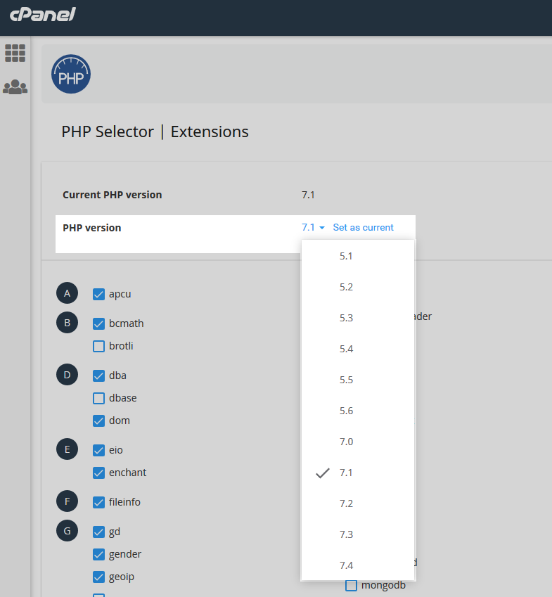Image resolution: width=552 pixels, height=597 pixels.
Task: Choose PHP version 7.3 option
Action: tap(358, 534)
